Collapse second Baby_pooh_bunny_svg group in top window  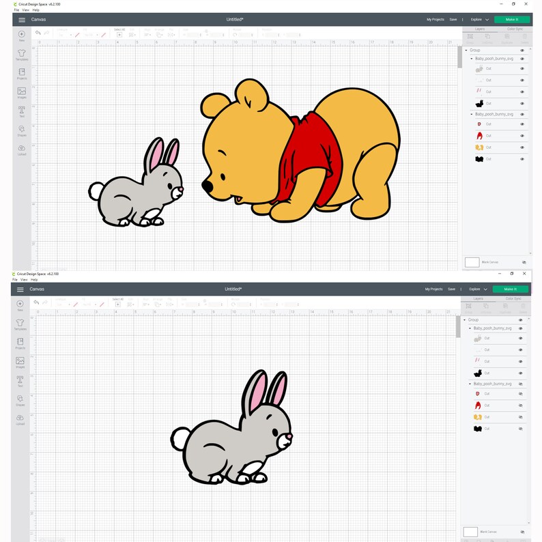[472, 115]
